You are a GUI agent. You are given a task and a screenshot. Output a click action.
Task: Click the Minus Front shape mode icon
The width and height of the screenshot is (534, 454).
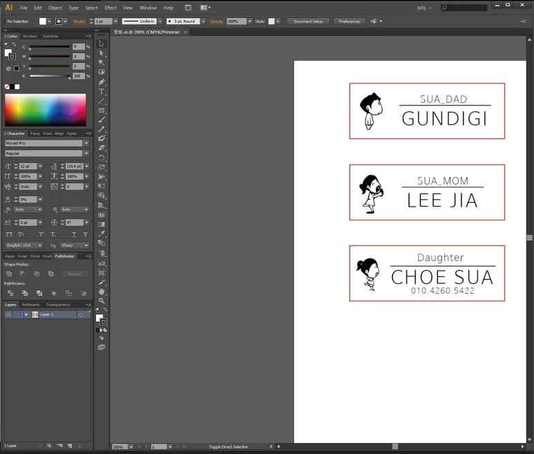coord(23,274)
